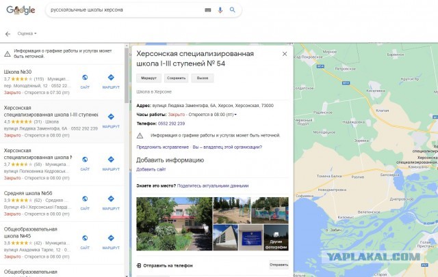Call the phone number 0552 292 239 link
This screenshot has height=277, width=438.
click(172, 123)
